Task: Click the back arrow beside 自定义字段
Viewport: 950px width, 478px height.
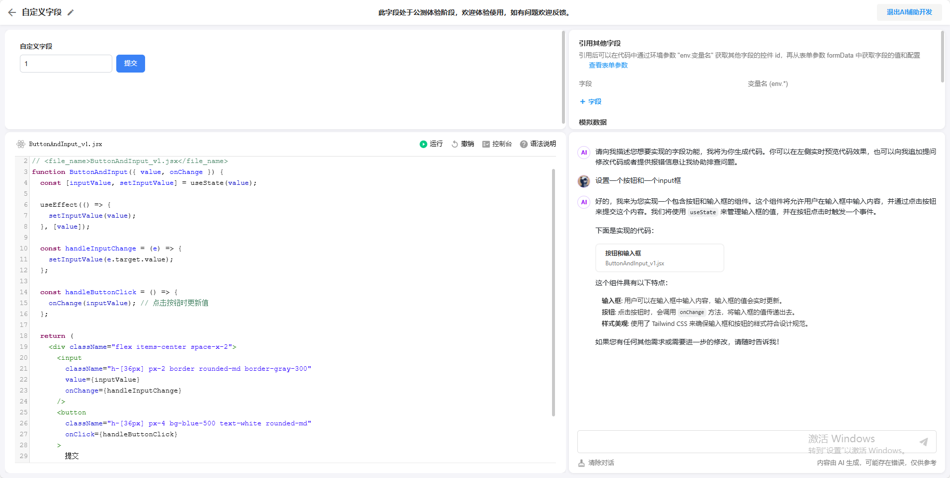Action: click(x=12, y=12)
